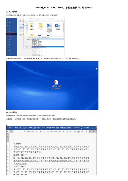Click the left indent marker on horizontal ruler
Image resolution: width=128 pixels, height=181 pixels.
[x=13, y=132]
